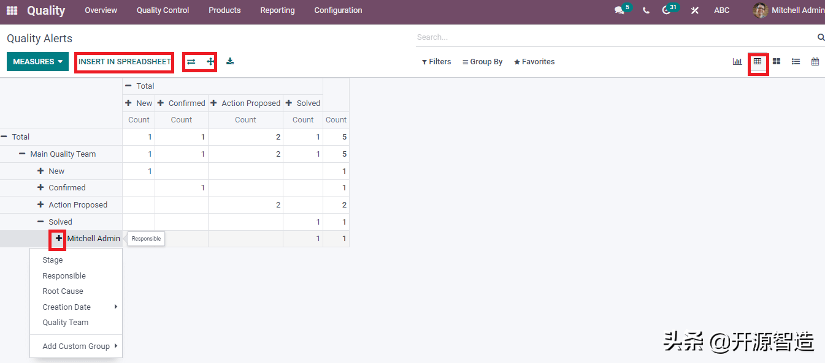
Task: Open the Reporting menu
Action: pos(277,10)
